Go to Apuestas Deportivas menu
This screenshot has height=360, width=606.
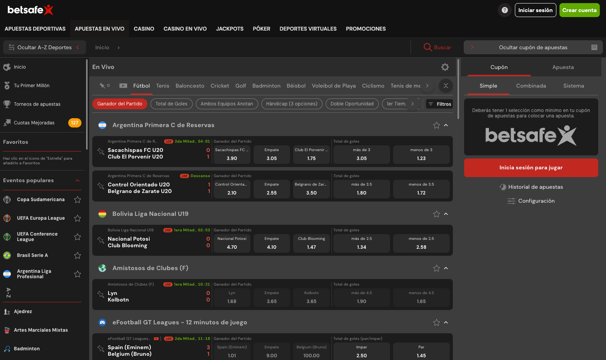(x=35, y=29)
